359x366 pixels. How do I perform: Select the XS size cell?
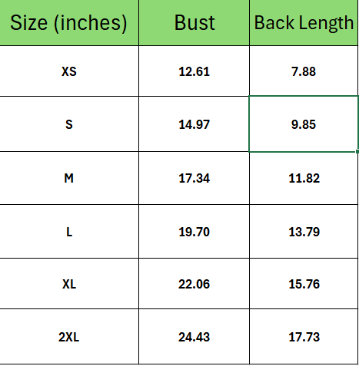pos(69,71)
